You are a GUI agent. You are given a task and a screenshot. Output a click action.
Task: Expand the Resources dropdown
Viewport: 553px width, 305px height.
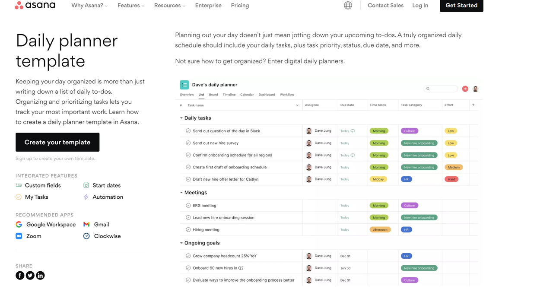click(x=170, y=6)
